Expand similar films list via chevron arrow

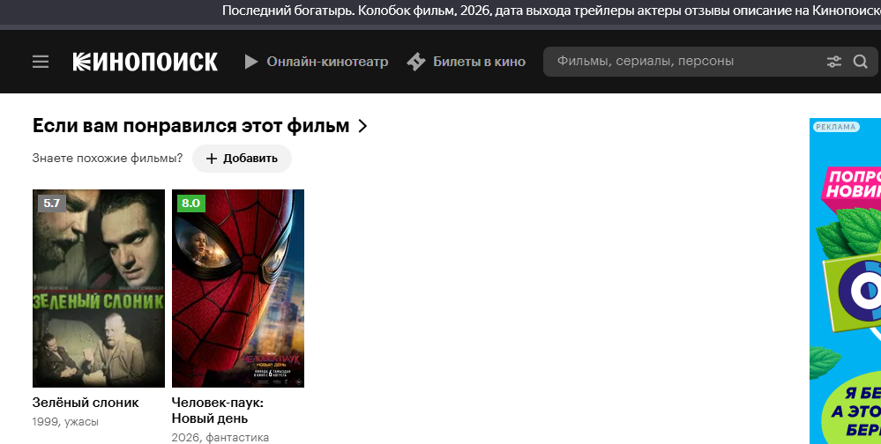362,126
